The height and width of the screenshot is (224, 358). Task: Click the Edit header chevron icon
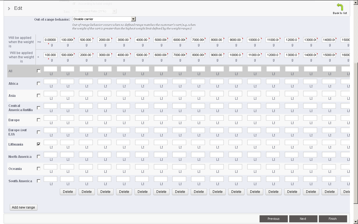pos(9,8)
